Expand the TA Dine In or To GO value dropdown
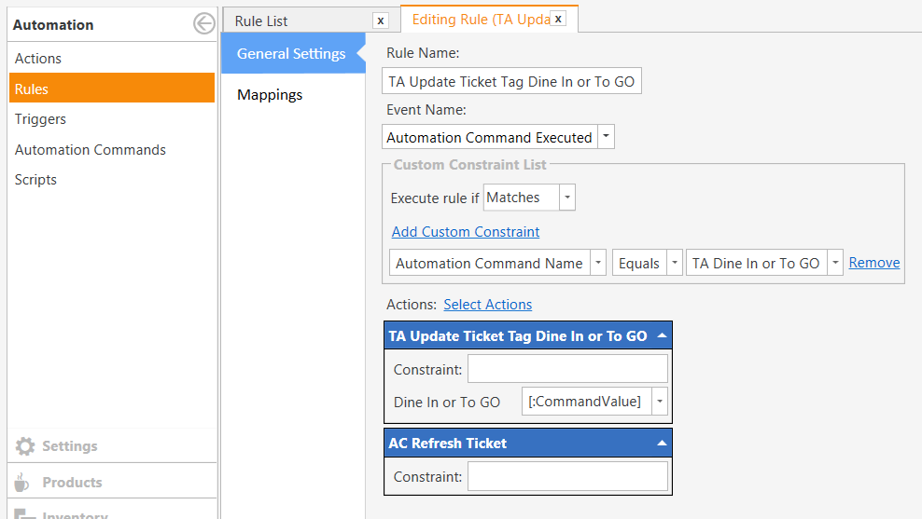This screenshot has height=519, width=922. (x=834, y=264)
